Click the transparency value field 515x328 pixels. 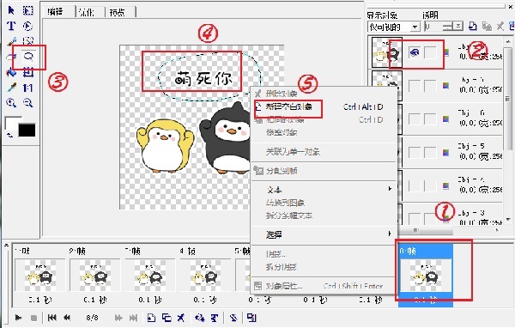tap(433, 27)
